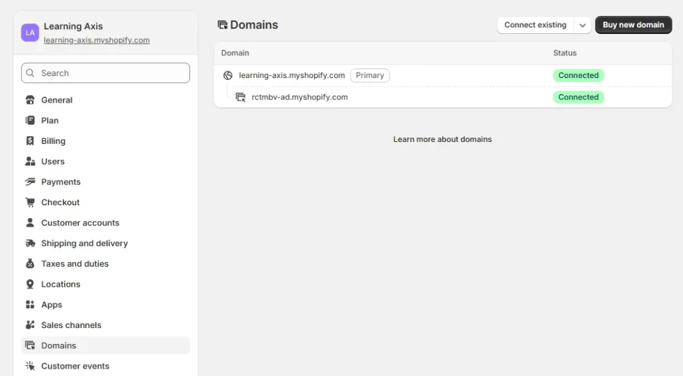Click the Domains icon in the page heading
Viewport: 683px width, 376px height.
pos(223,25)
